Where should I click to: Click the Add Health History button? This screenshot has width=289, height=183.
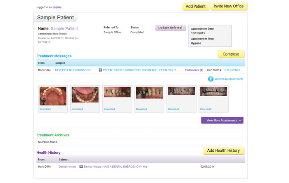click(223, 151)
